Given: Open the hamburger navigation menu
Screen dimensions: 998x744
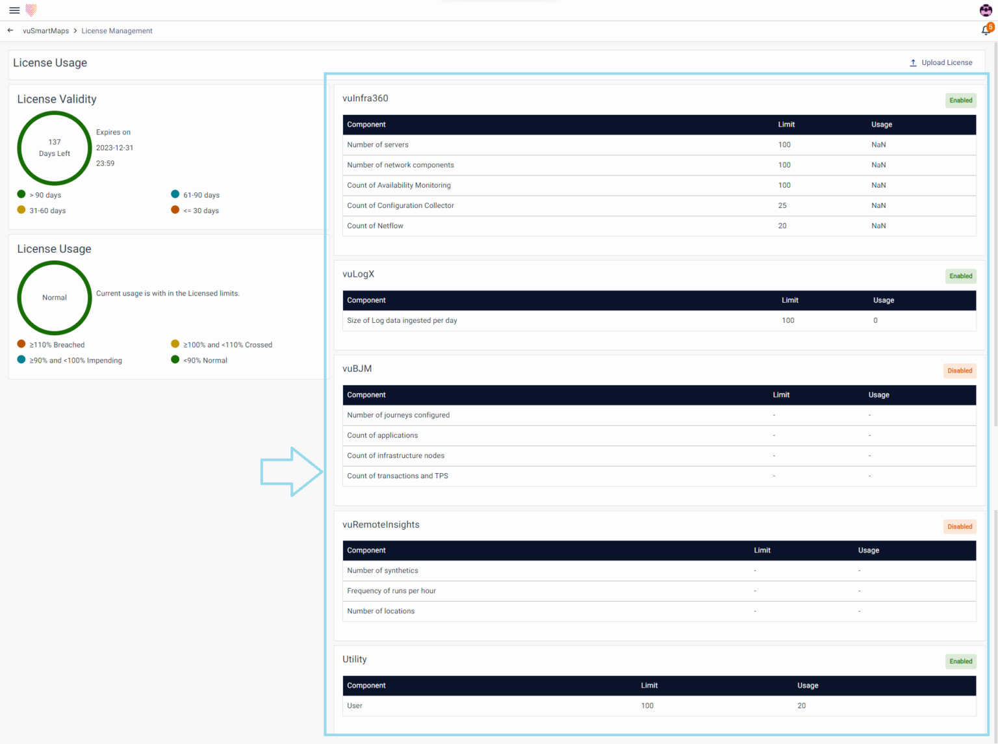Looking at the screenshot, I should [x=14, y=10].
